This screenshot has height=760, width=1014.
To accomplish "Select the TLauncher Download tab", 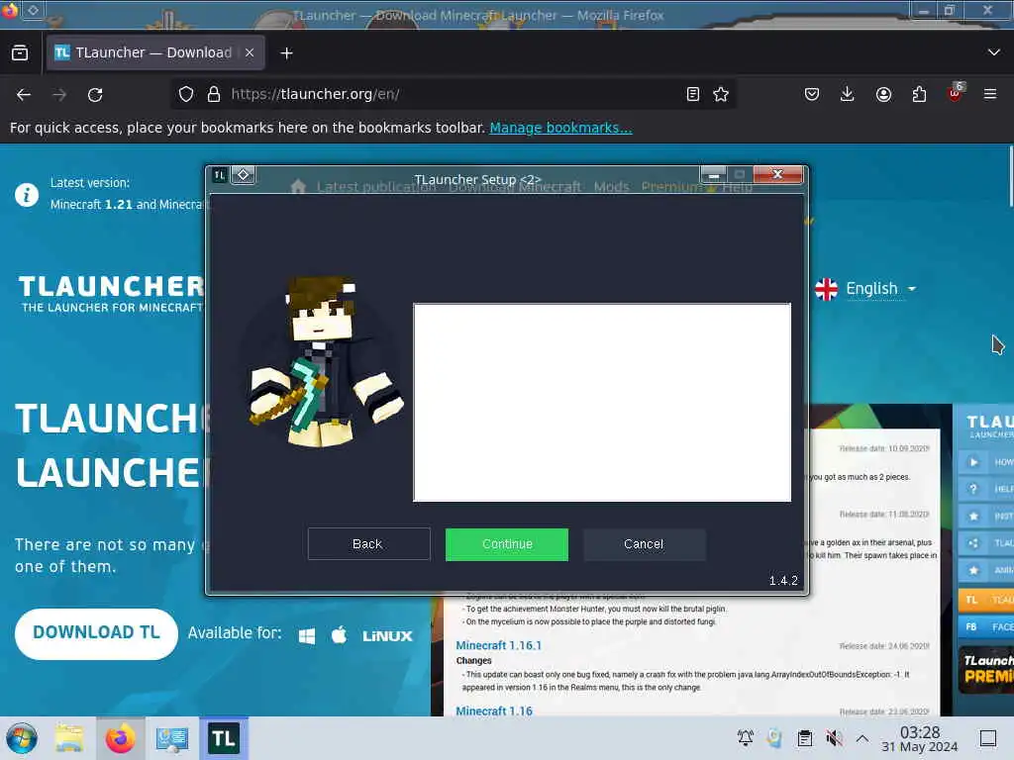I will click(x=155, y=53).
